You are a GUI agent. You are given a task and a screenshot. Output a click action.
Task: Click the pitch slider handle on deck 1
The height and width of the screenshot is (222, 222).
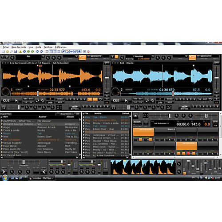(x=107, y=78)
